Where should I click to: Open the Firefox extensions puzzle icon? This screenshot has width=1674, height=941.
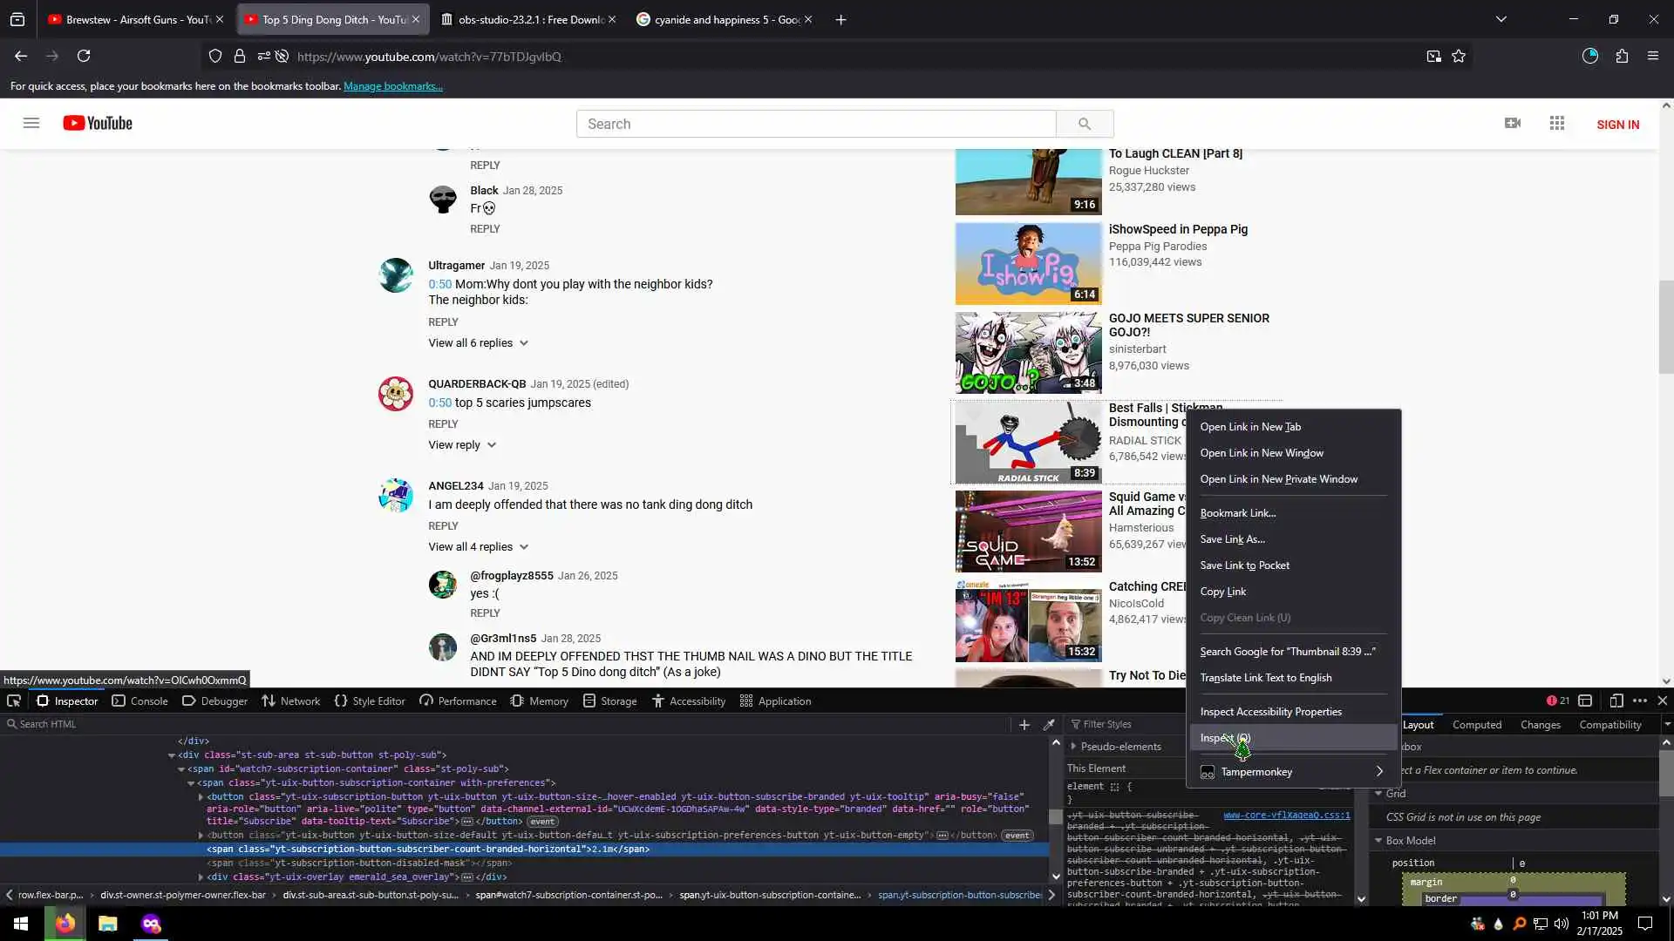1622,57
